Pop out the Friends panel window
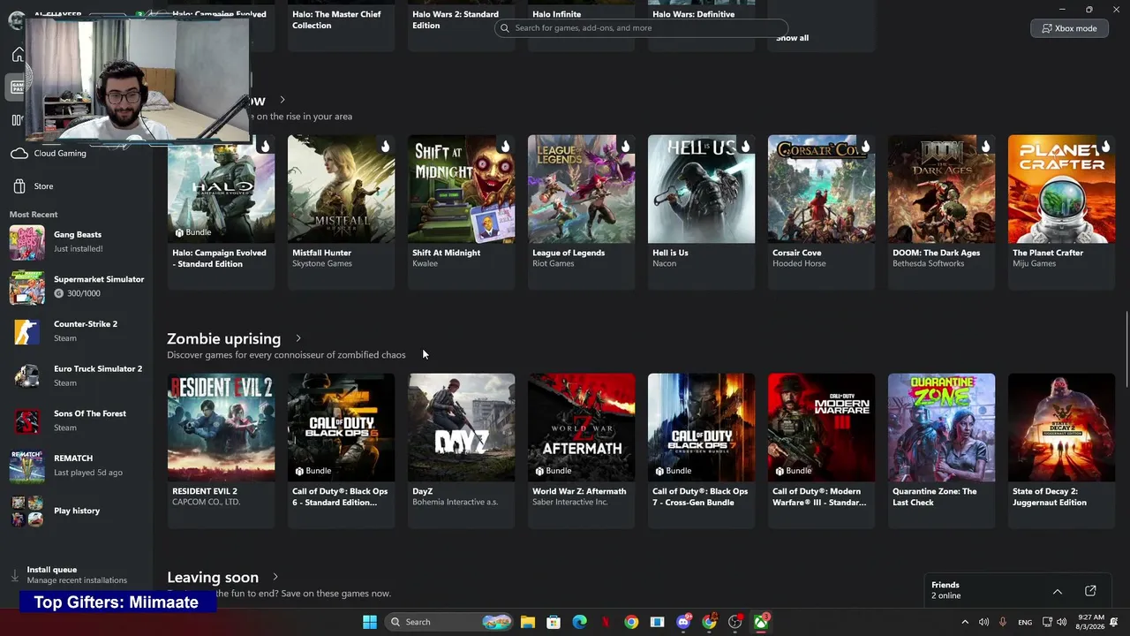Image resolution: width=1130 pixels, height=636 pixels. click(1090, 591)
